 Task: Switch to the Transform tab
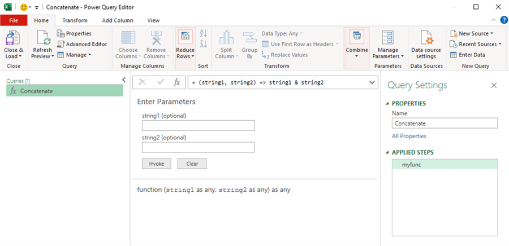[75, 20]
